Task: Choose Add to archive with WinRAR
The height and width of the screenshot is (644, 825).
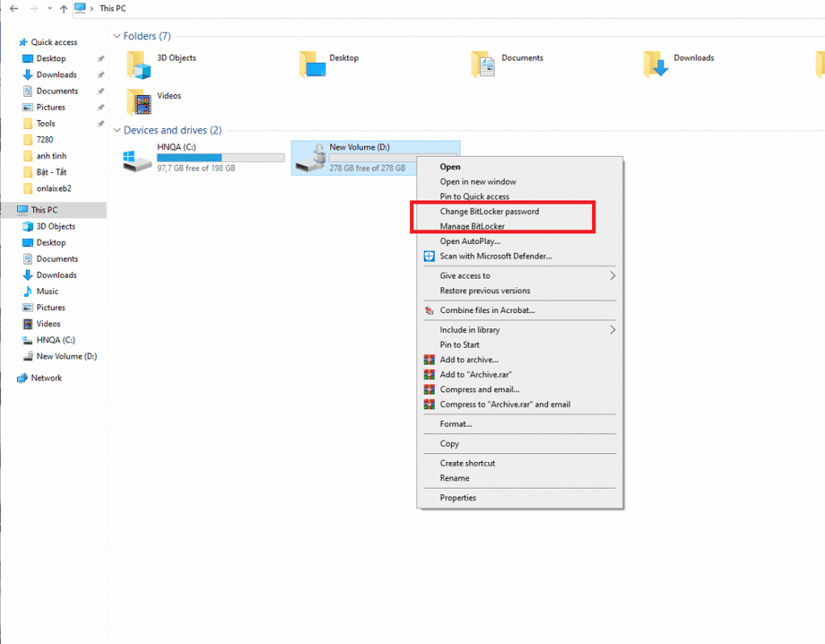Action: pyautogui.click(x=469, y=359)
